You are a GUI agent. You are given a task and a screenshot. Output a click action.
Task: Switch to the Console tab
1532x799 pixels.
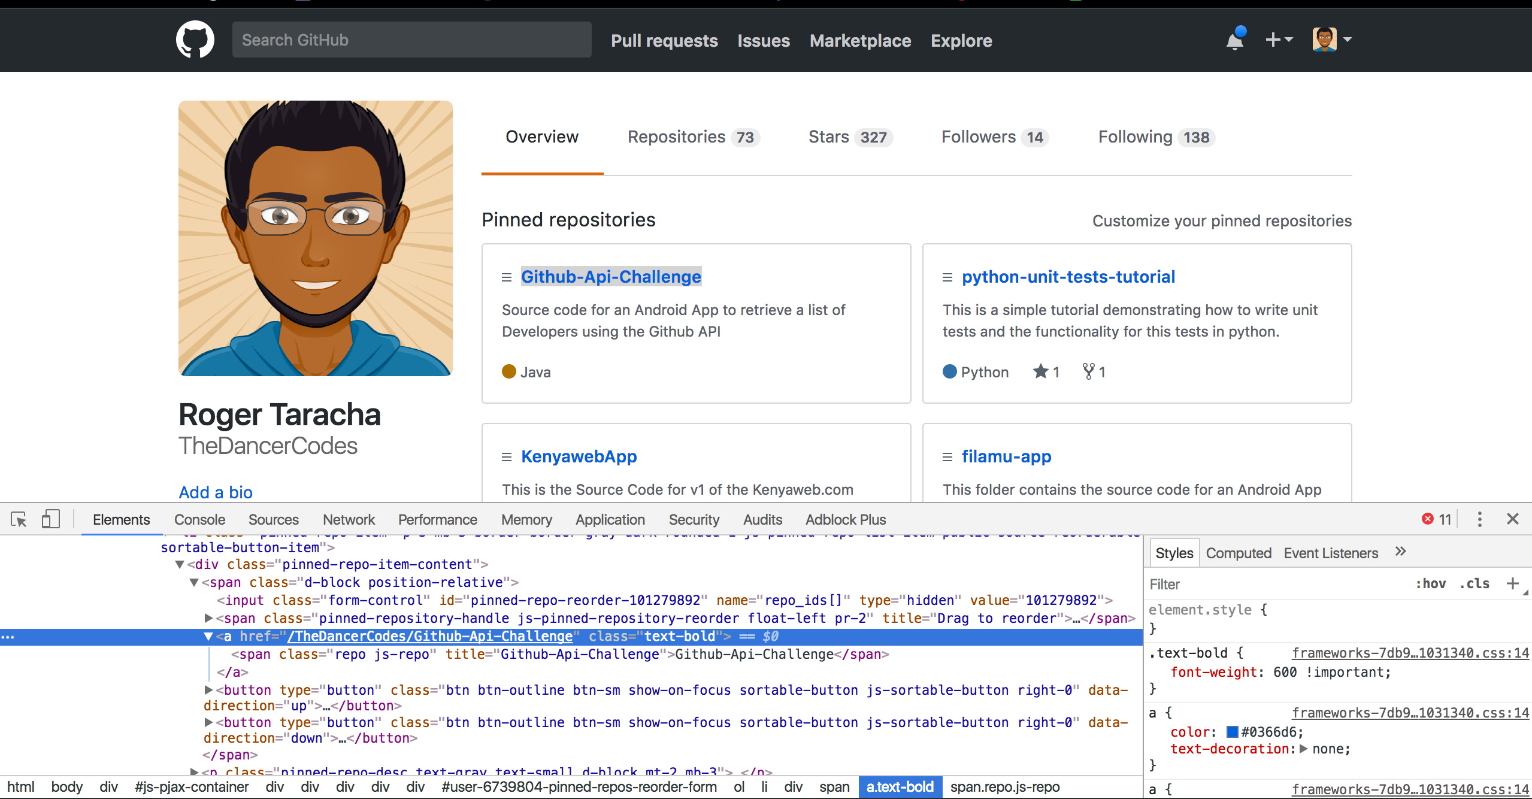click(x=199, y=519)
